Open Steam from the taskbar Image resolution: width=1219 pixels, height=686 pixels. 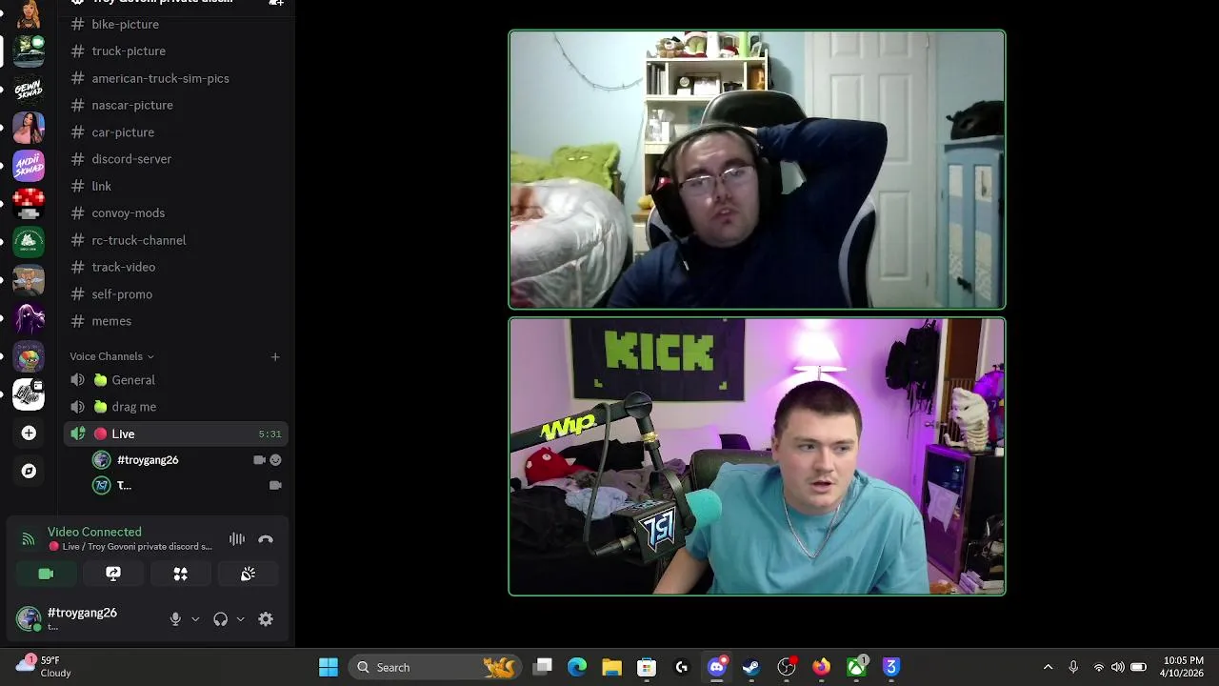[751, 667]
